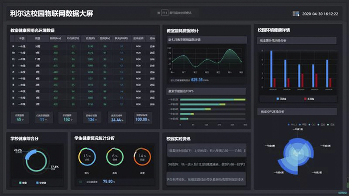The image size is (349, 196).
Task: Click the longest bar in energy-saving TOP5
Action: (212, 99)
